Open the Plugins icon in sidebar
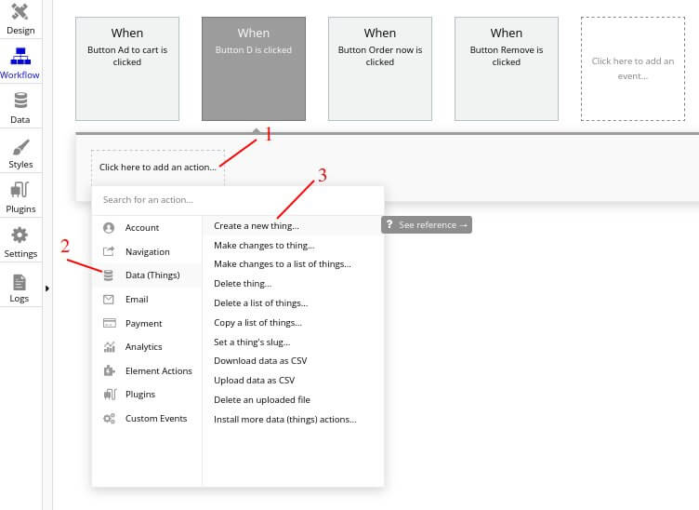 coord(20,190)
